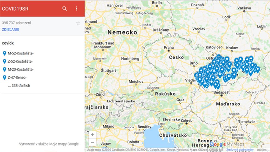Viewport: 270px width, 152px height.
Task: Click the pin icon beside Z-52-Kostolište-
Action: (5, 61)
